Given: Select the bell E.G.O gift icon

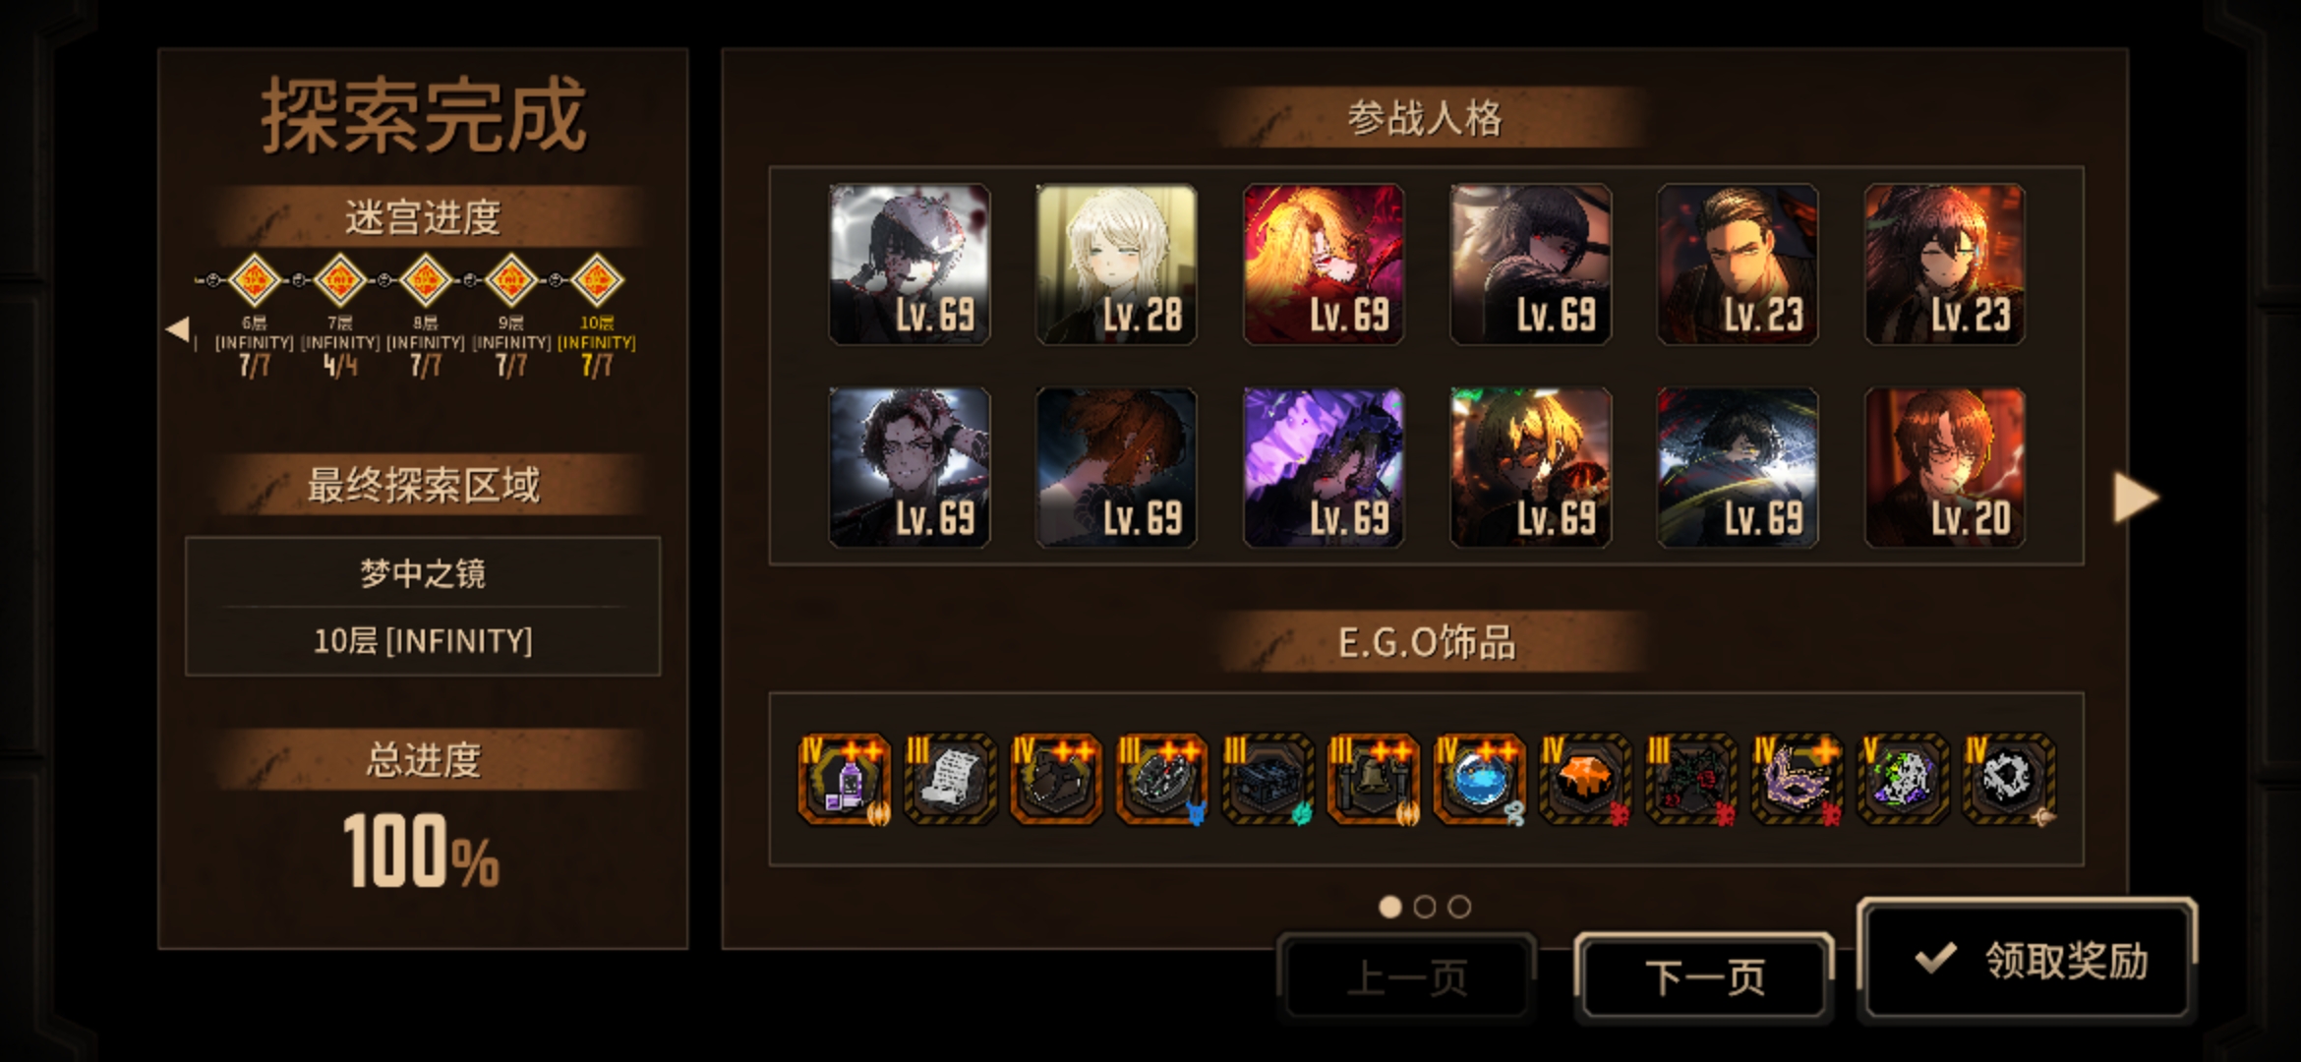Looking at the screenshot, I should [x=1374, y=780].
